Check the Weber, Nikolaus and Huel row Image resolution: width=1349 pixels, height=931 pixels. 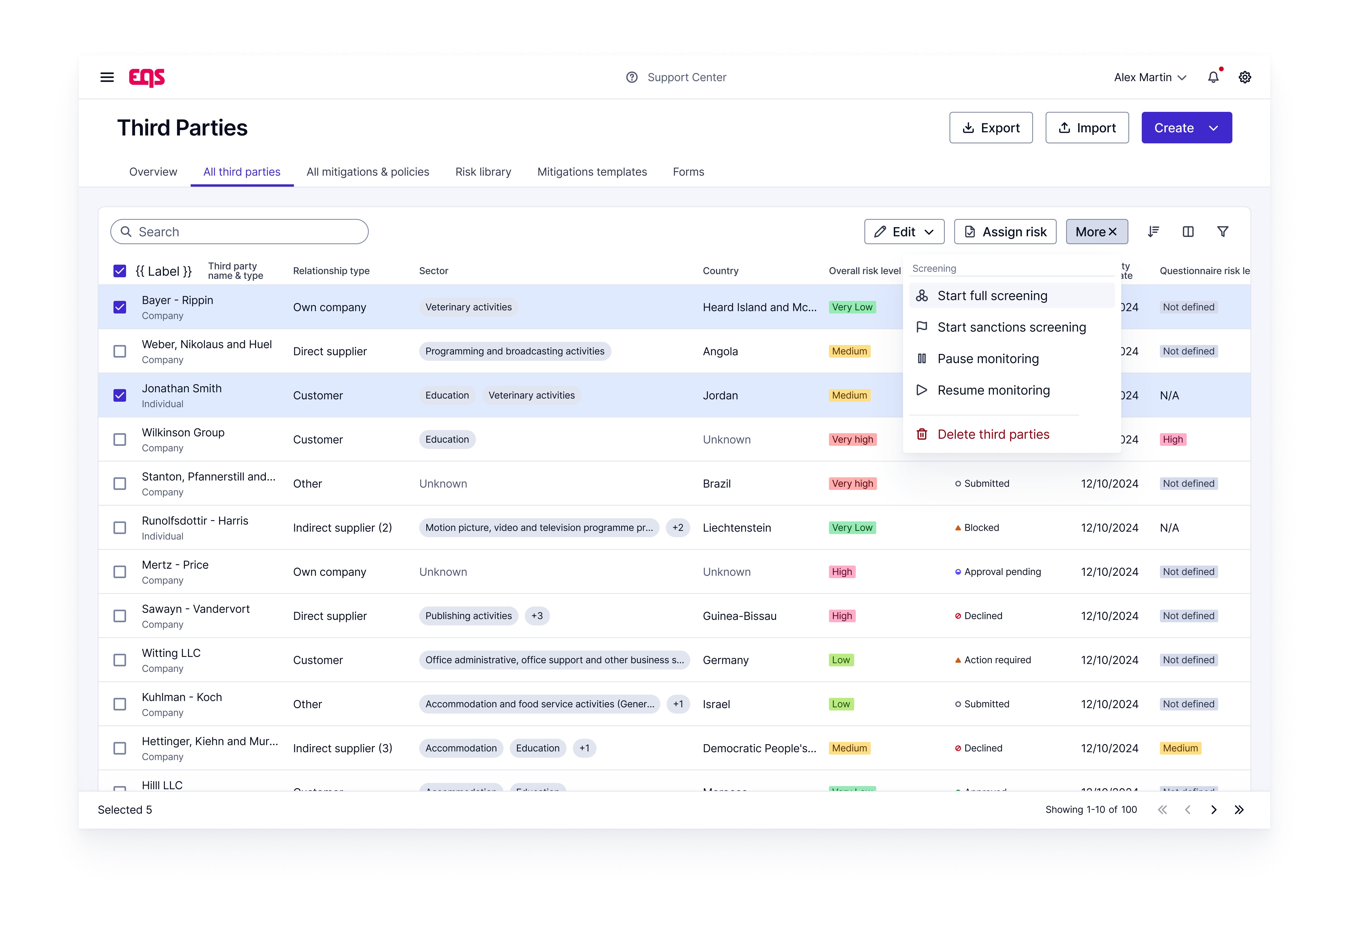pyautogui.click(x=120, y=351)
